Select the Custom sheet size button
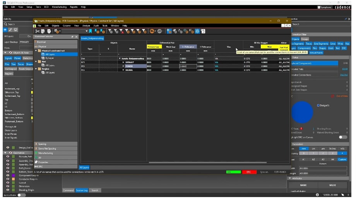The width and height of the screenshot is (356, 199). [x=342, y=160]
